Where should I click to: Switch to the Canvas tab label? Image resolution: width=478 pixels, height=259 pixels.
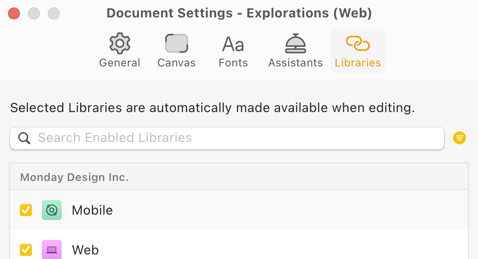tap(176, 63)
